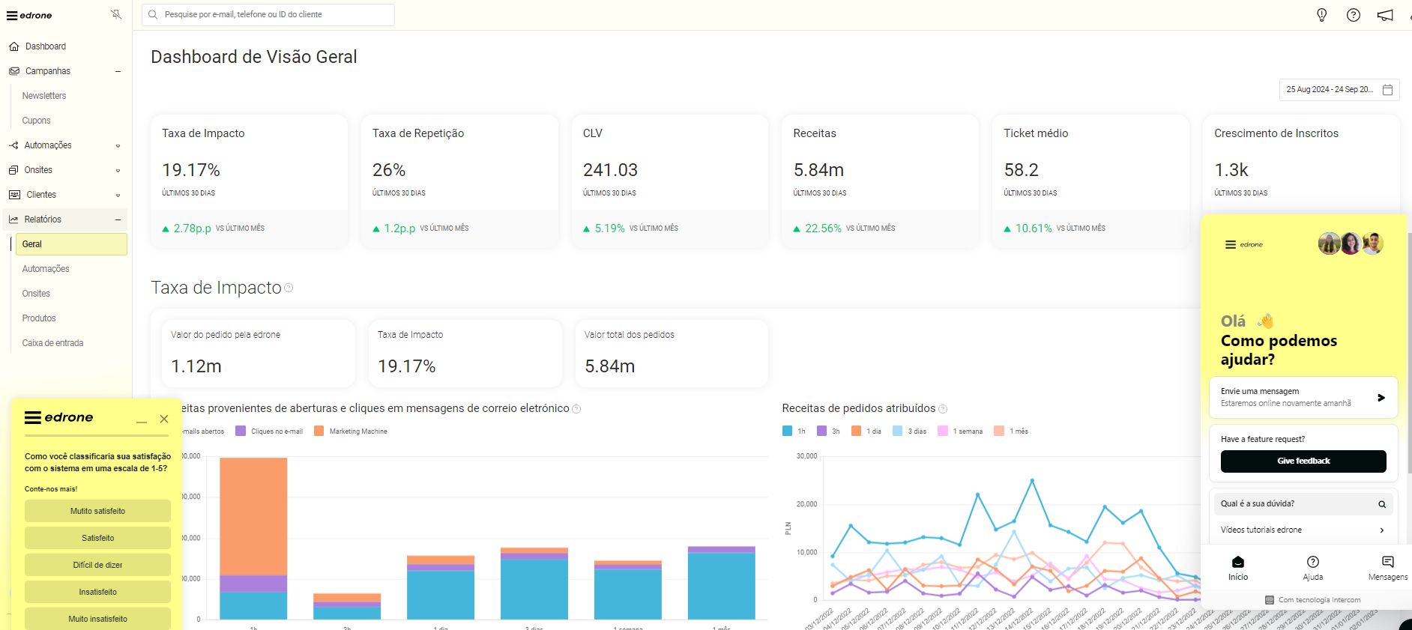Click the Clientes sidebar icon
Screen dimensions: 1412x630
coord(14,195)
